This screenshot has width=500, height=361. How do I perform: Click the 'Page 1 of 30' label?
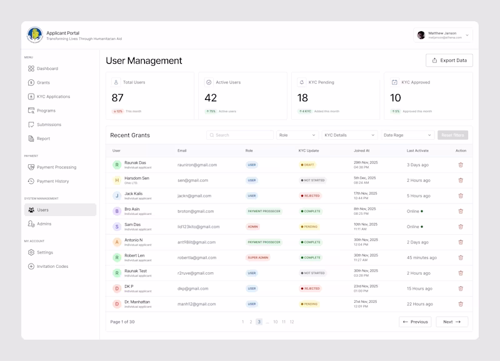click(x=122, y=322)
